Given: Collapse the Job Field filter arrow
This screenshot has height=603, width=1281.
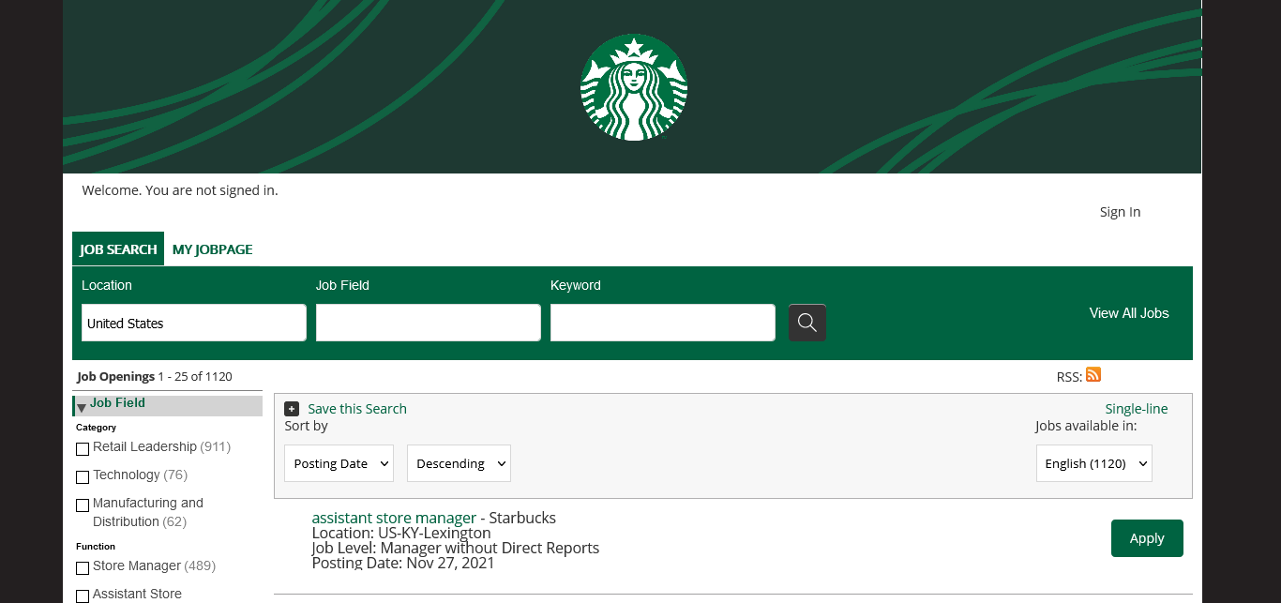Looking at the screenshot, I should click(82, 407).
